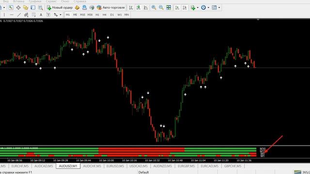Open the Data Window crosshair-target icon
The height and width of the screenshot is (174, 310).
[18, 8]
